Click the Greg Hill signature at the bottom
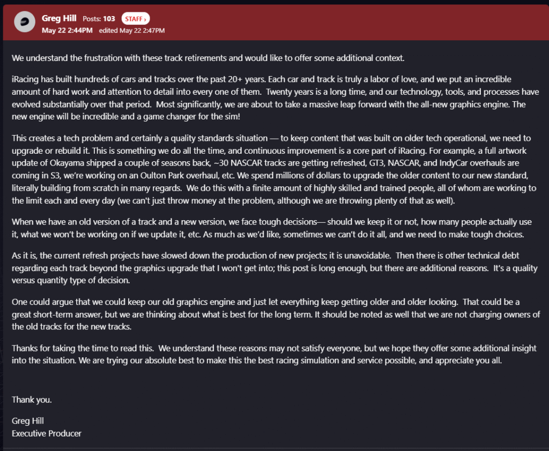The height and width of the screenshot is (451, 549). [28, 421]
